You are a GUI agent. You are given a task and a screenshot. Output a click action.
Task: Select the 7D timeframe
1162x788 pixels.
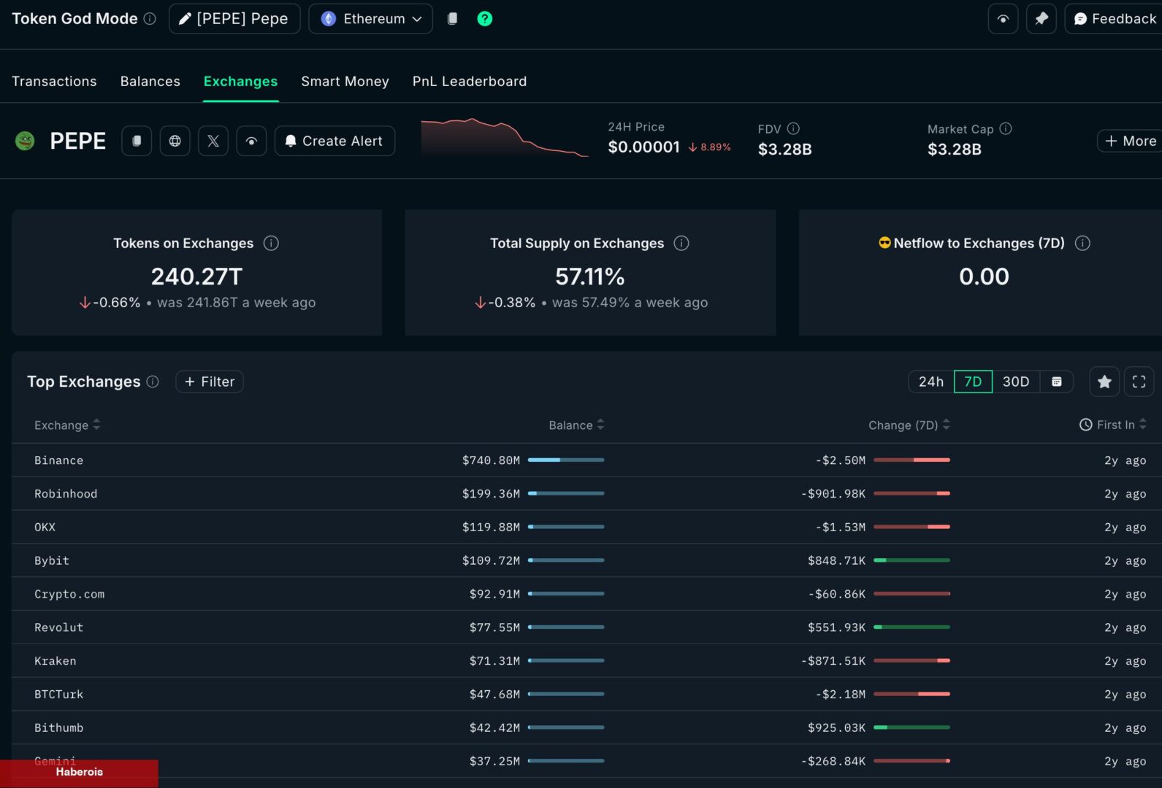click(973, 382)
